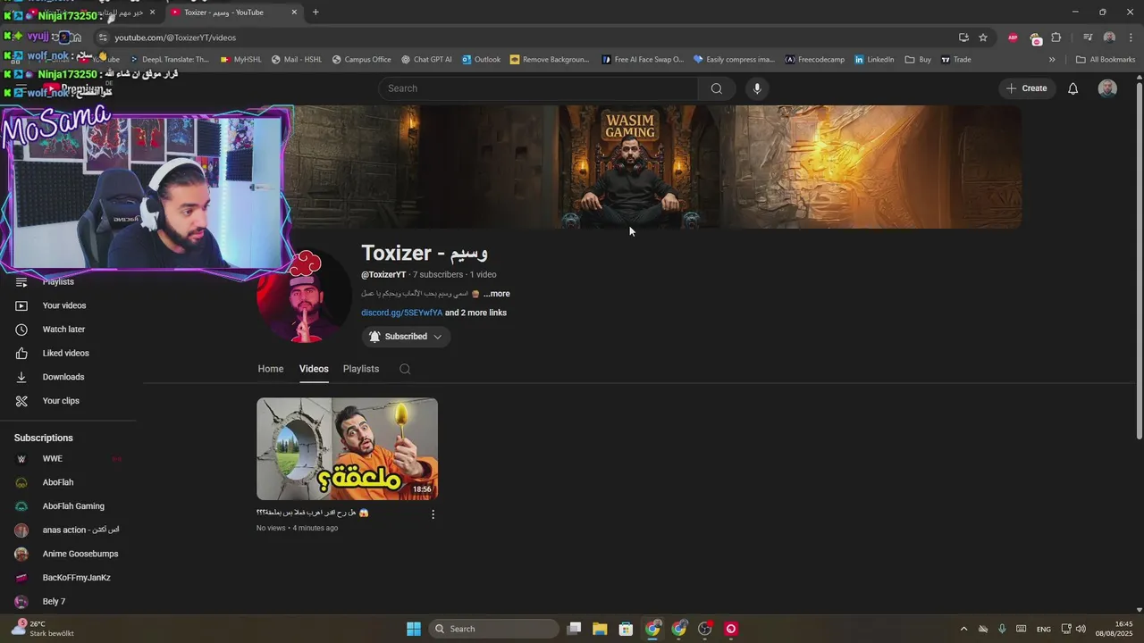Image resolution: width=1144 pixels, height=643 pixels.
Task: Switch to the Toxizer YouTube browser tab
Action: [234, 13]
